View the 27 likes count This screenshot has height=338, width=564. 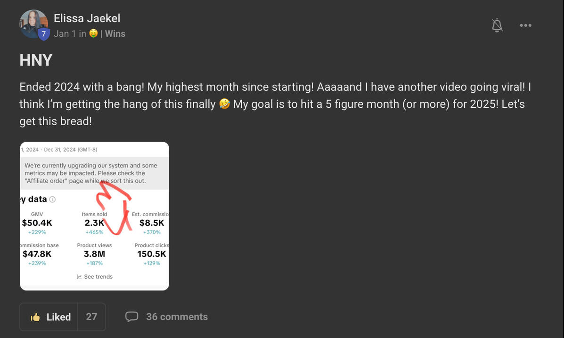[91, 317]
